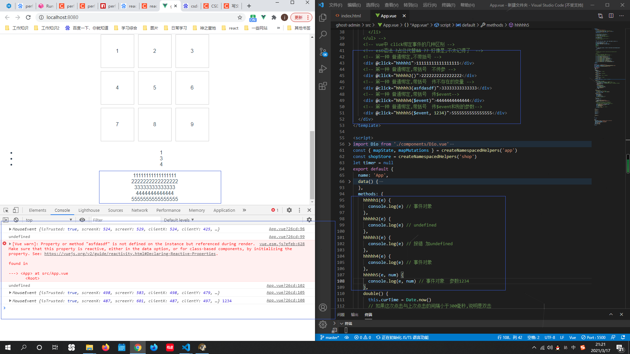This screenshot has height=354, width=630.
Task: Expand the first MouseEvent log entry
Action: point(10,229)
